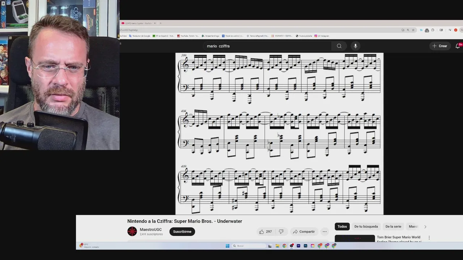Screen dimensions: 463x260
Task: Click the Windows taskbar search box
Action: 249,246
